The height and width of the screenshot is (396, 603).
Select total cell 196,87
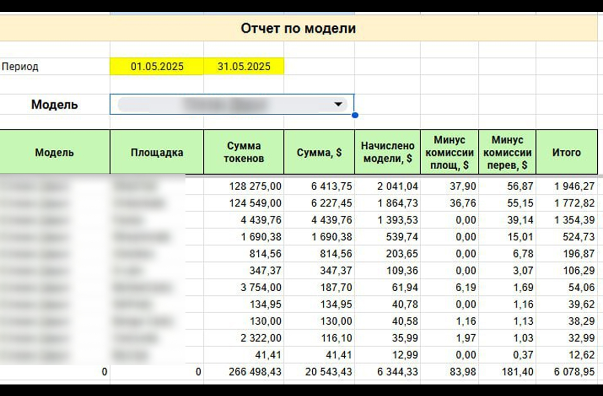tap(567, 254)
